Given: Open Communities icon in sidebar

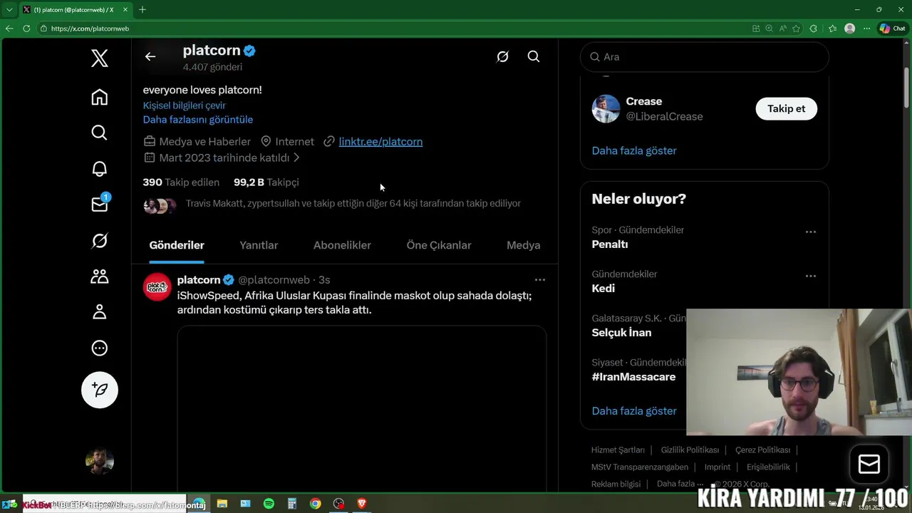Looking at the screenshot, I should coord(100,276).
